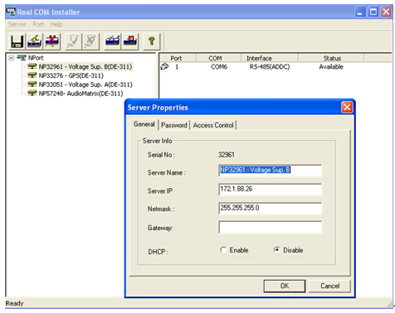The height and width of the screenshot is (313, 395).
Task: Switch to the Access Control tab
Action: click(213, 125)
